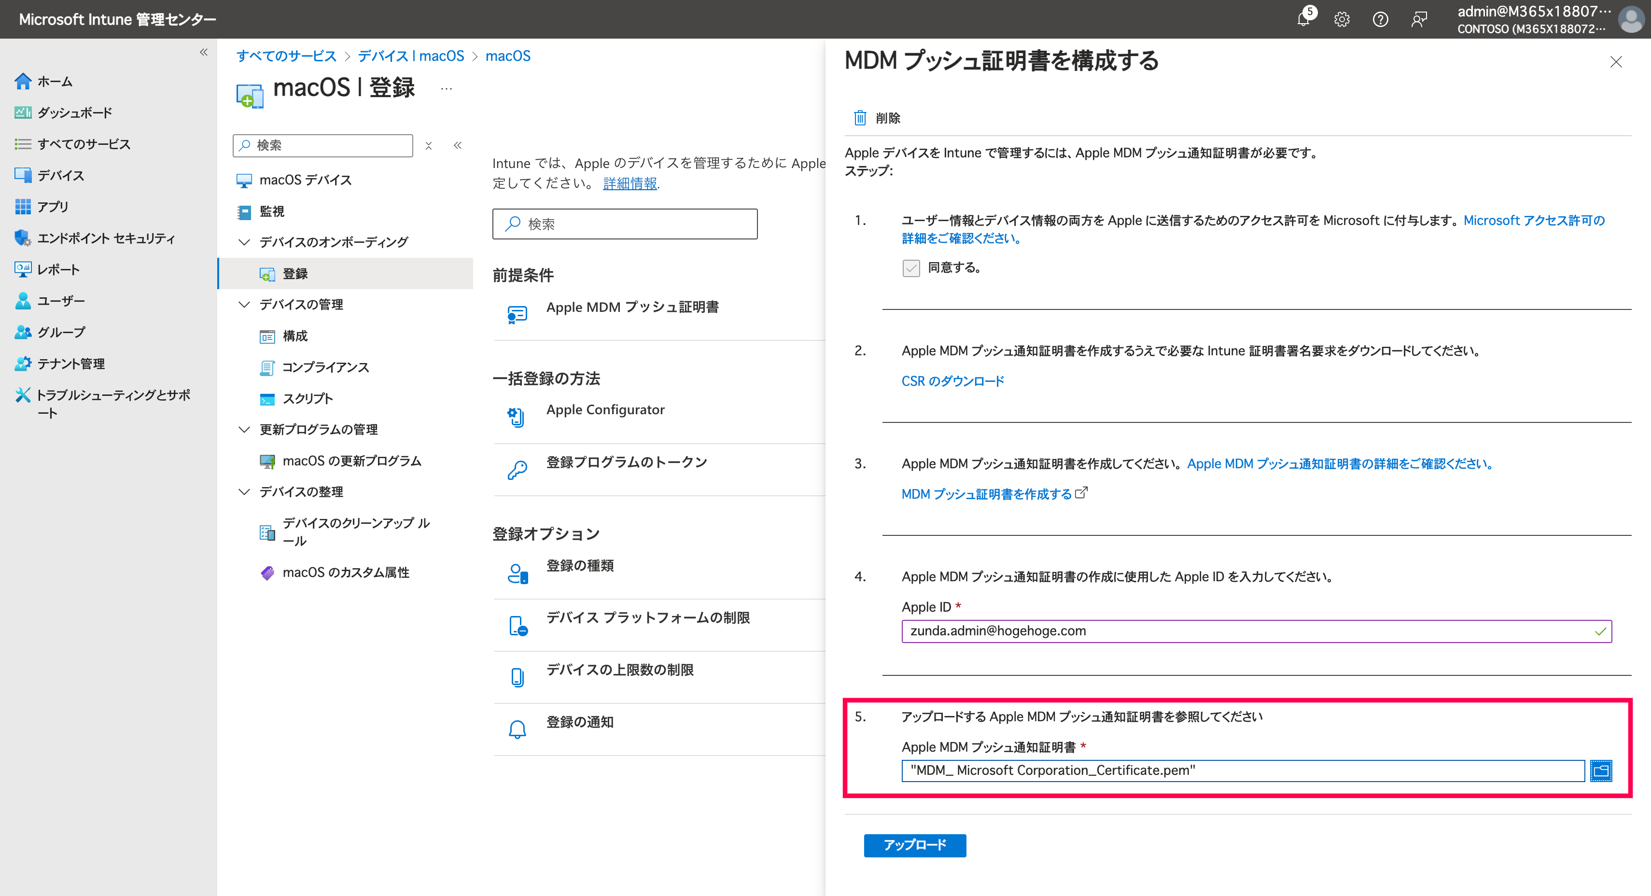Click the すべてのサービス breadcrumb link
1651x896 pixels.
pyautogui.click(x=286, y=56)
